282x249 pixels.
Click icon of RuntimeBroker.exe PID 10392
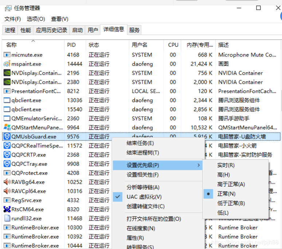(7, 236)
